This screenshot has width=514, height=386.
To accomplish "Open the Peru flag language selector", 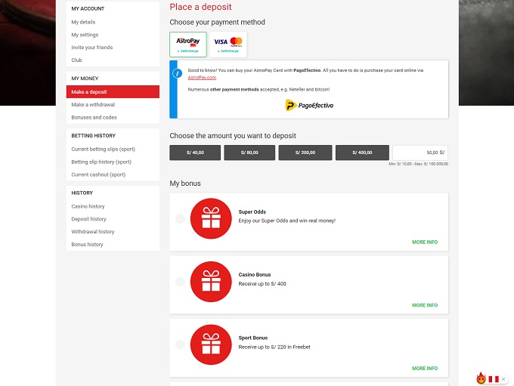I will [495, 378].
